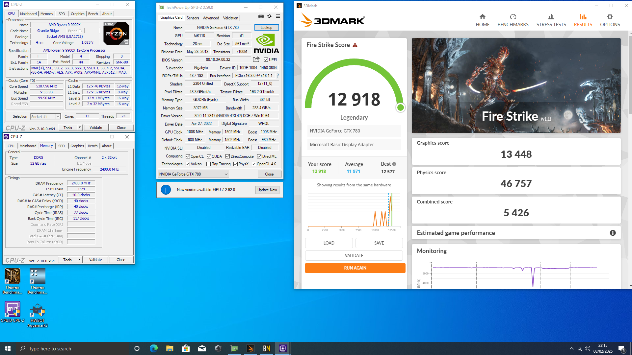Show hidden system tray icons
Screen dimensions: 632x355
coord(572,348)
